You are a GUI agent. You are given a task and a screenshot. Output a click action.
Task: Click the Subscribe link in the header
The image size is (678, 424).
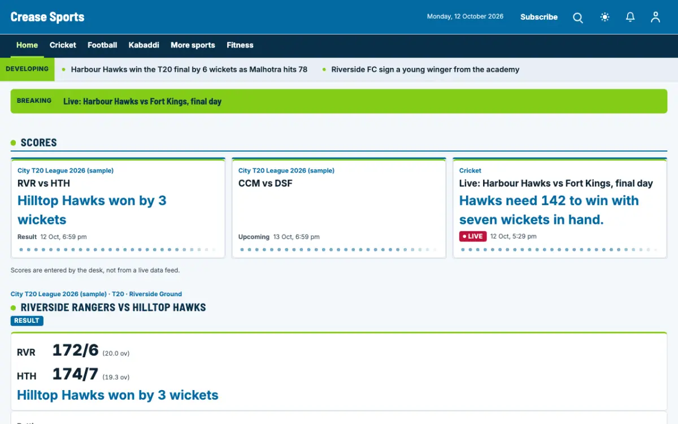(539, 17)
